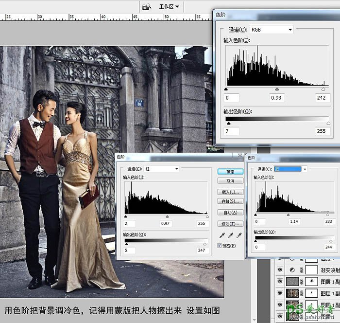Uncheck the Preview (预览) checkbox
Viewport: 340px width, 323px height.
click(x=220, y=246)
